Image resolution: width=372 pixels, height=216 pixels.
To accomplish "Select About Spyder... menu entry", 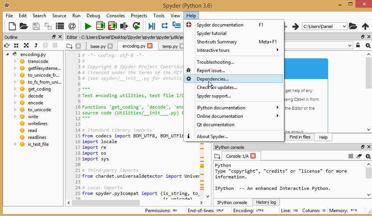I will pos(234,137).
